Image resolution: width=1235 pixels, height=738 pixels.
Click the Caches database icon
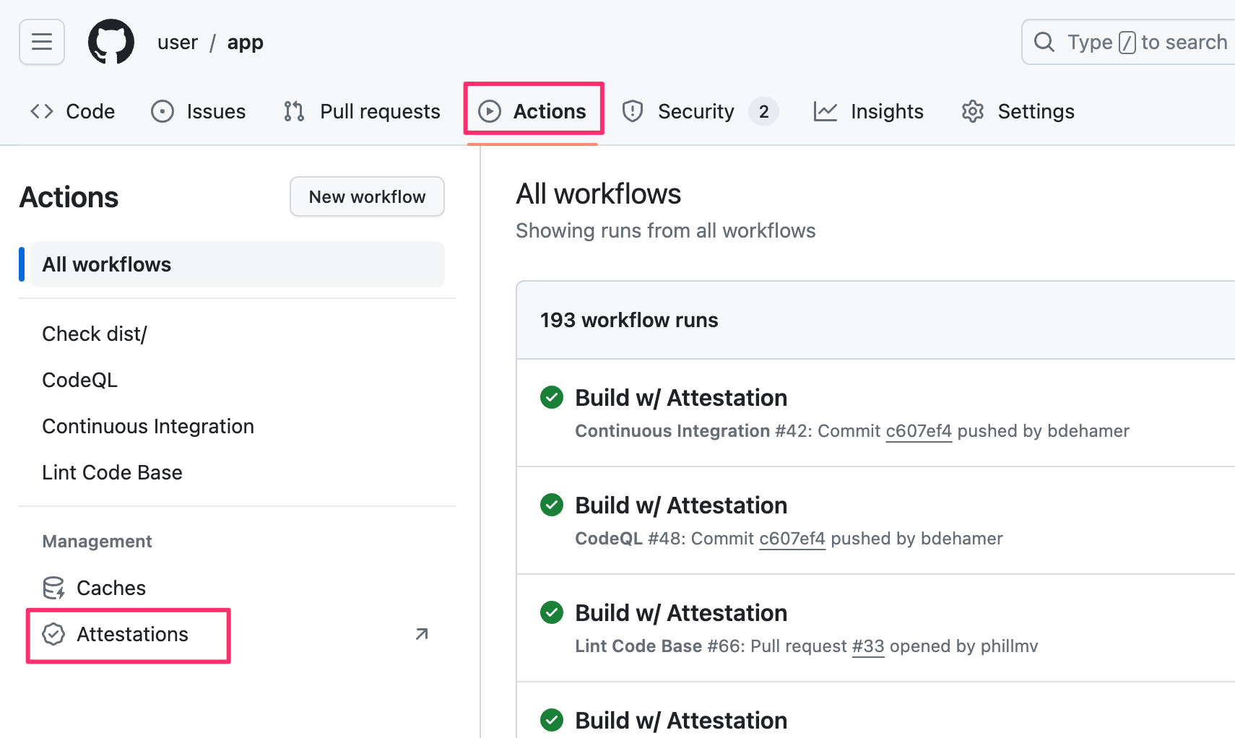54,588
